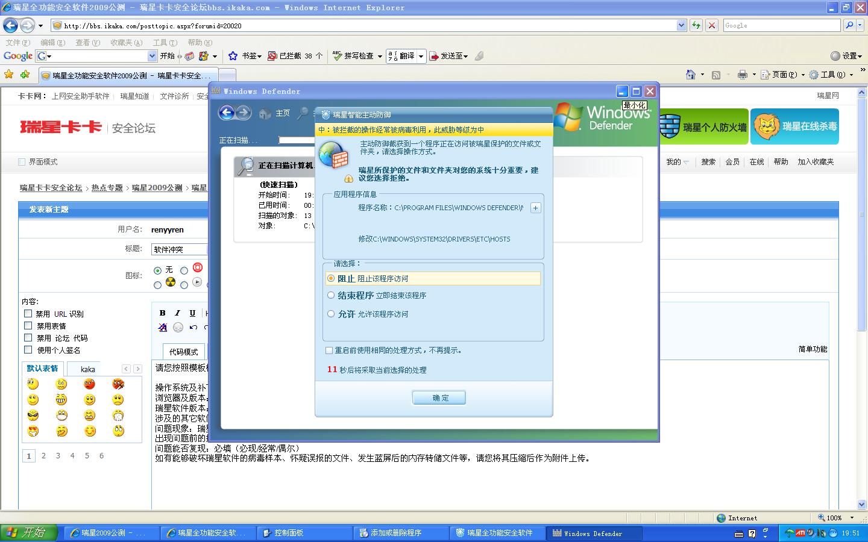Check the 使用个人签名 box
Screen dimensions: 868x542
[x=28, y=349]
